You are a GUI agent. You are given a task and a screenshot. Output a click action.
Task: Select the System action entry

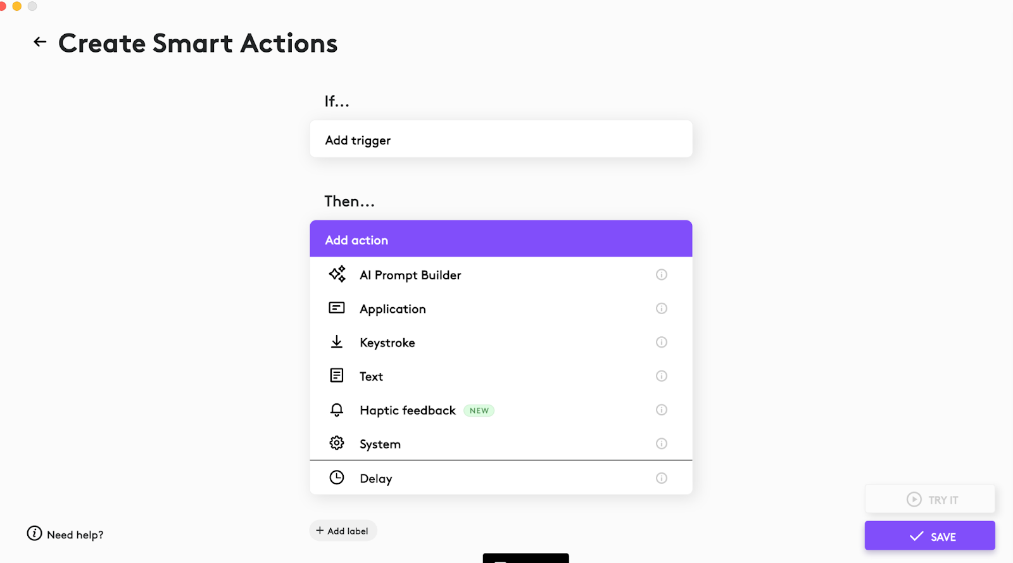click(x=501, y=443)
